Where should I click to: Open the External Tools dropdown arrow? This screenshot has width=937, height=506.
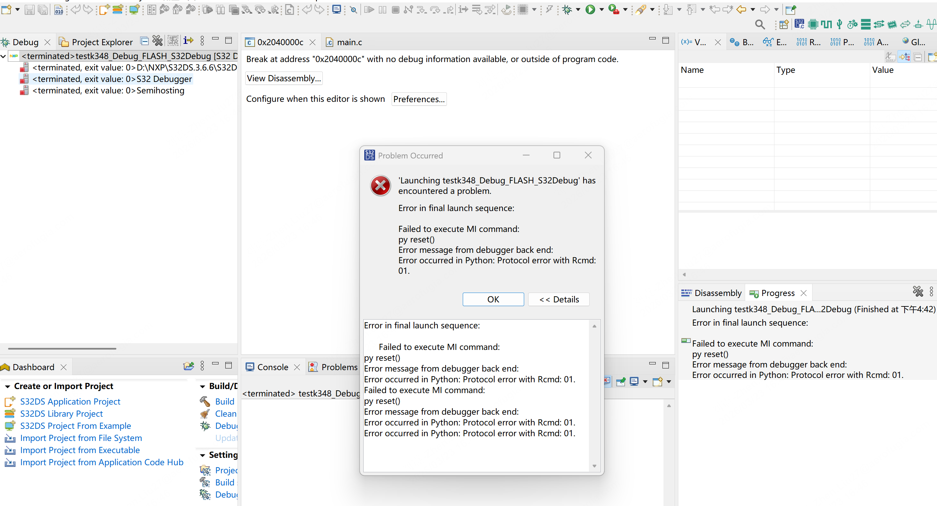tap(625, 10)
